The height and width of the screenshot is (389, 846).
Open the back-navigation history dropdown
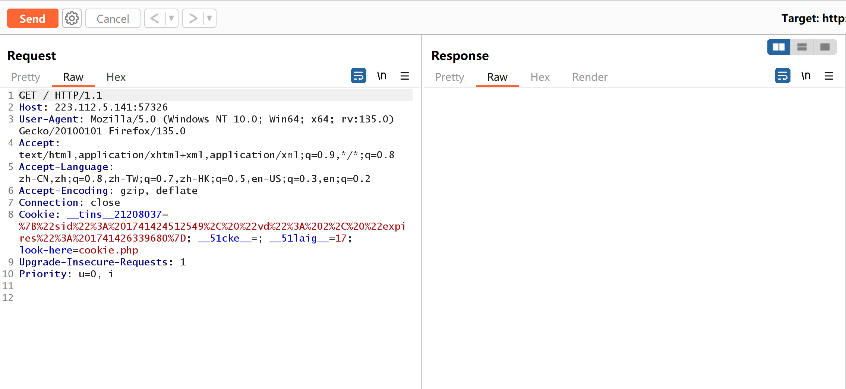pyautogui.click(x=171, y=18)
